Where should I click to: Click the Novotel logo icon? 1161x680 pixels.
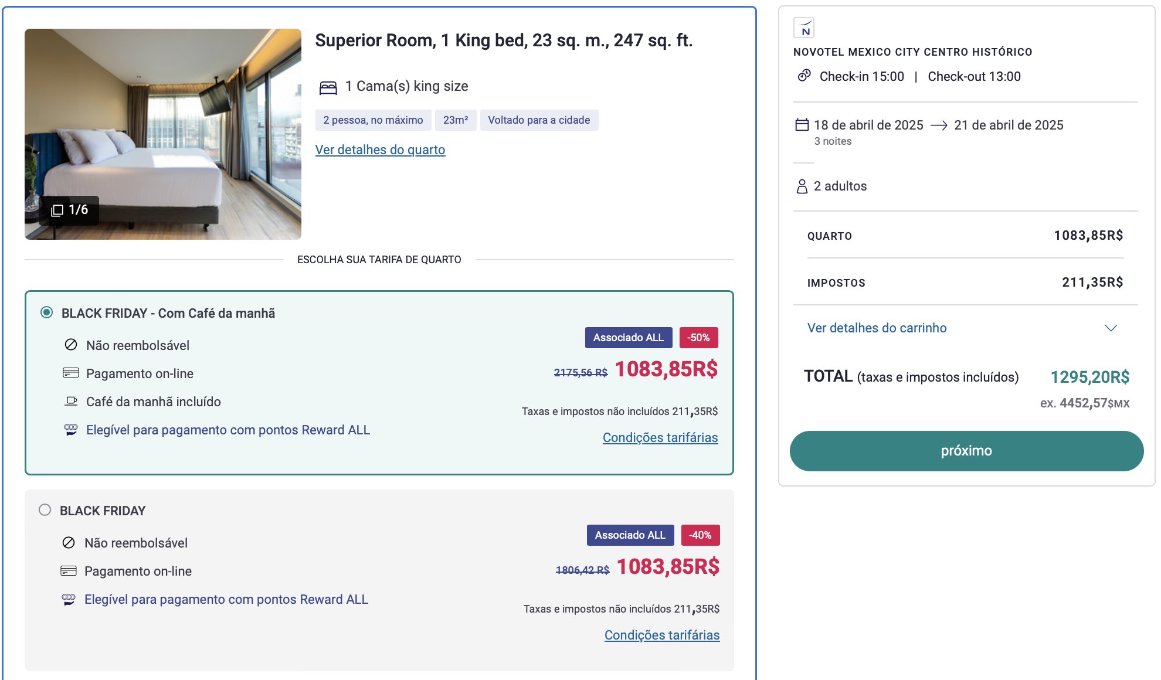tap(804, 28)
